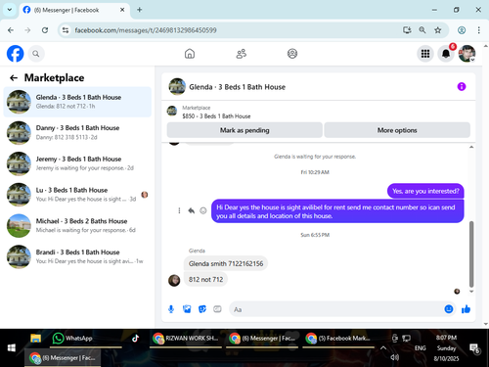Select the Messenger | Facebook tab

pyautogui.click(x=74, y=10)
